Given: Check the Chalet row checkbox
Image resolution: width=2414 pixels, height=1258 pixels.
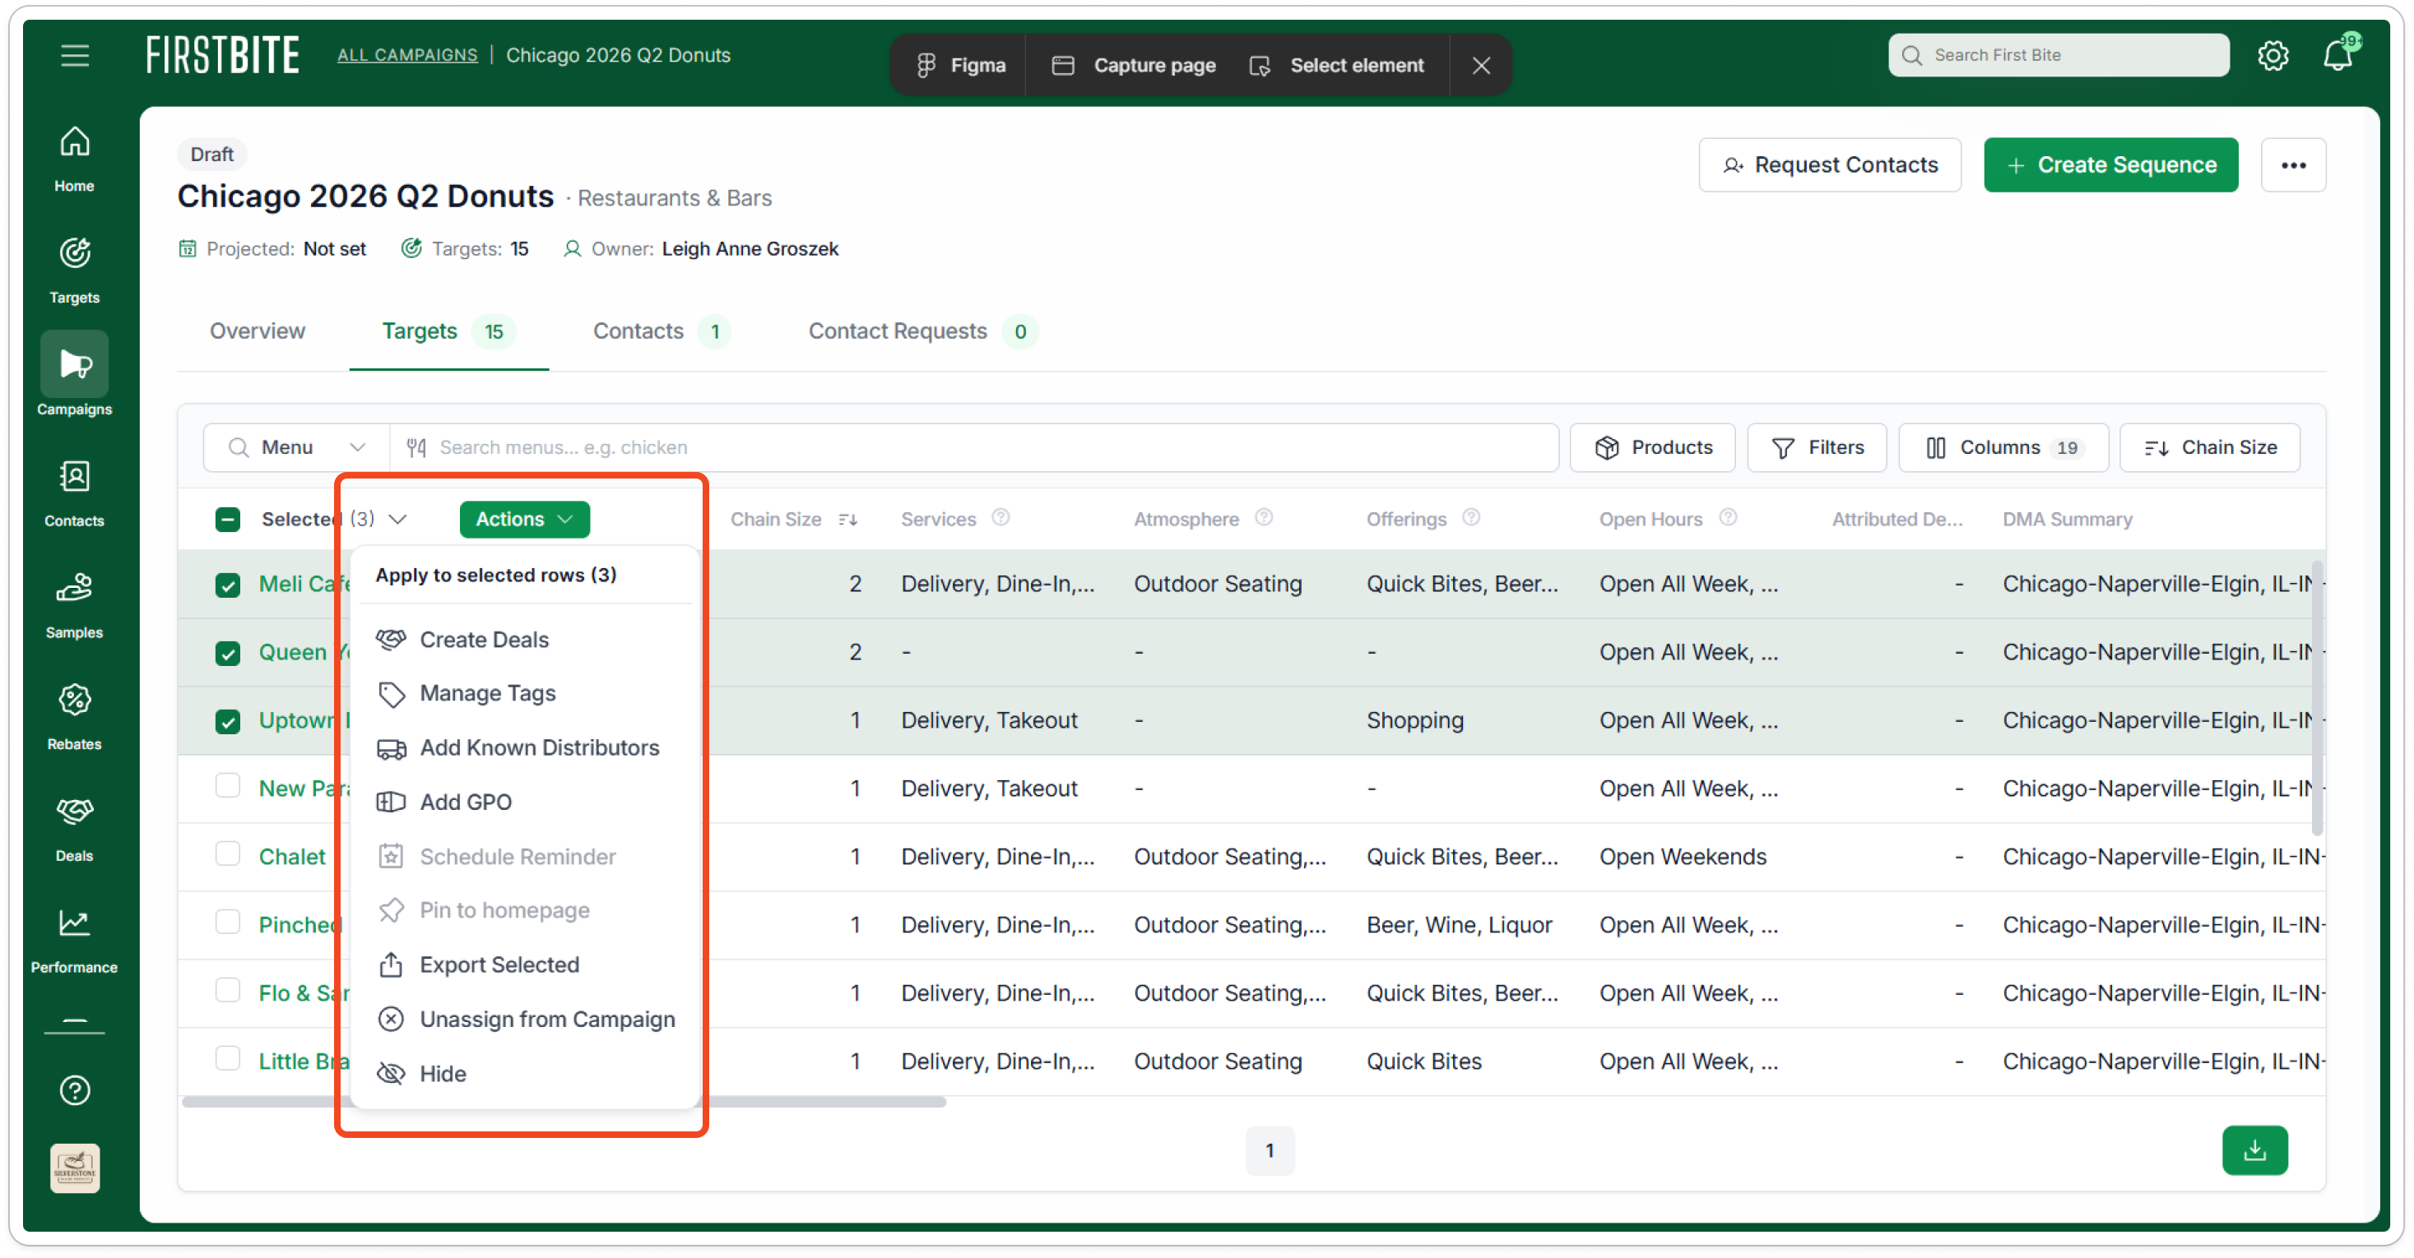Looking at the screenshot, I should (228, 853).
